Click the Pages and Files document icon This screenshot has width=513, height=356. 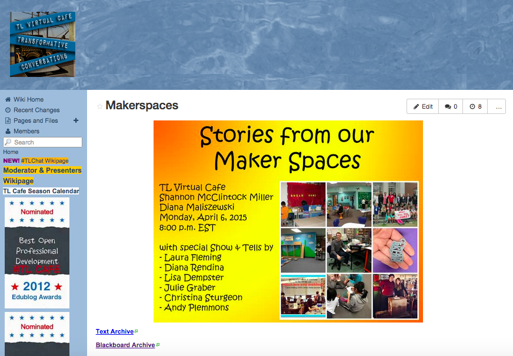[8, 120]
